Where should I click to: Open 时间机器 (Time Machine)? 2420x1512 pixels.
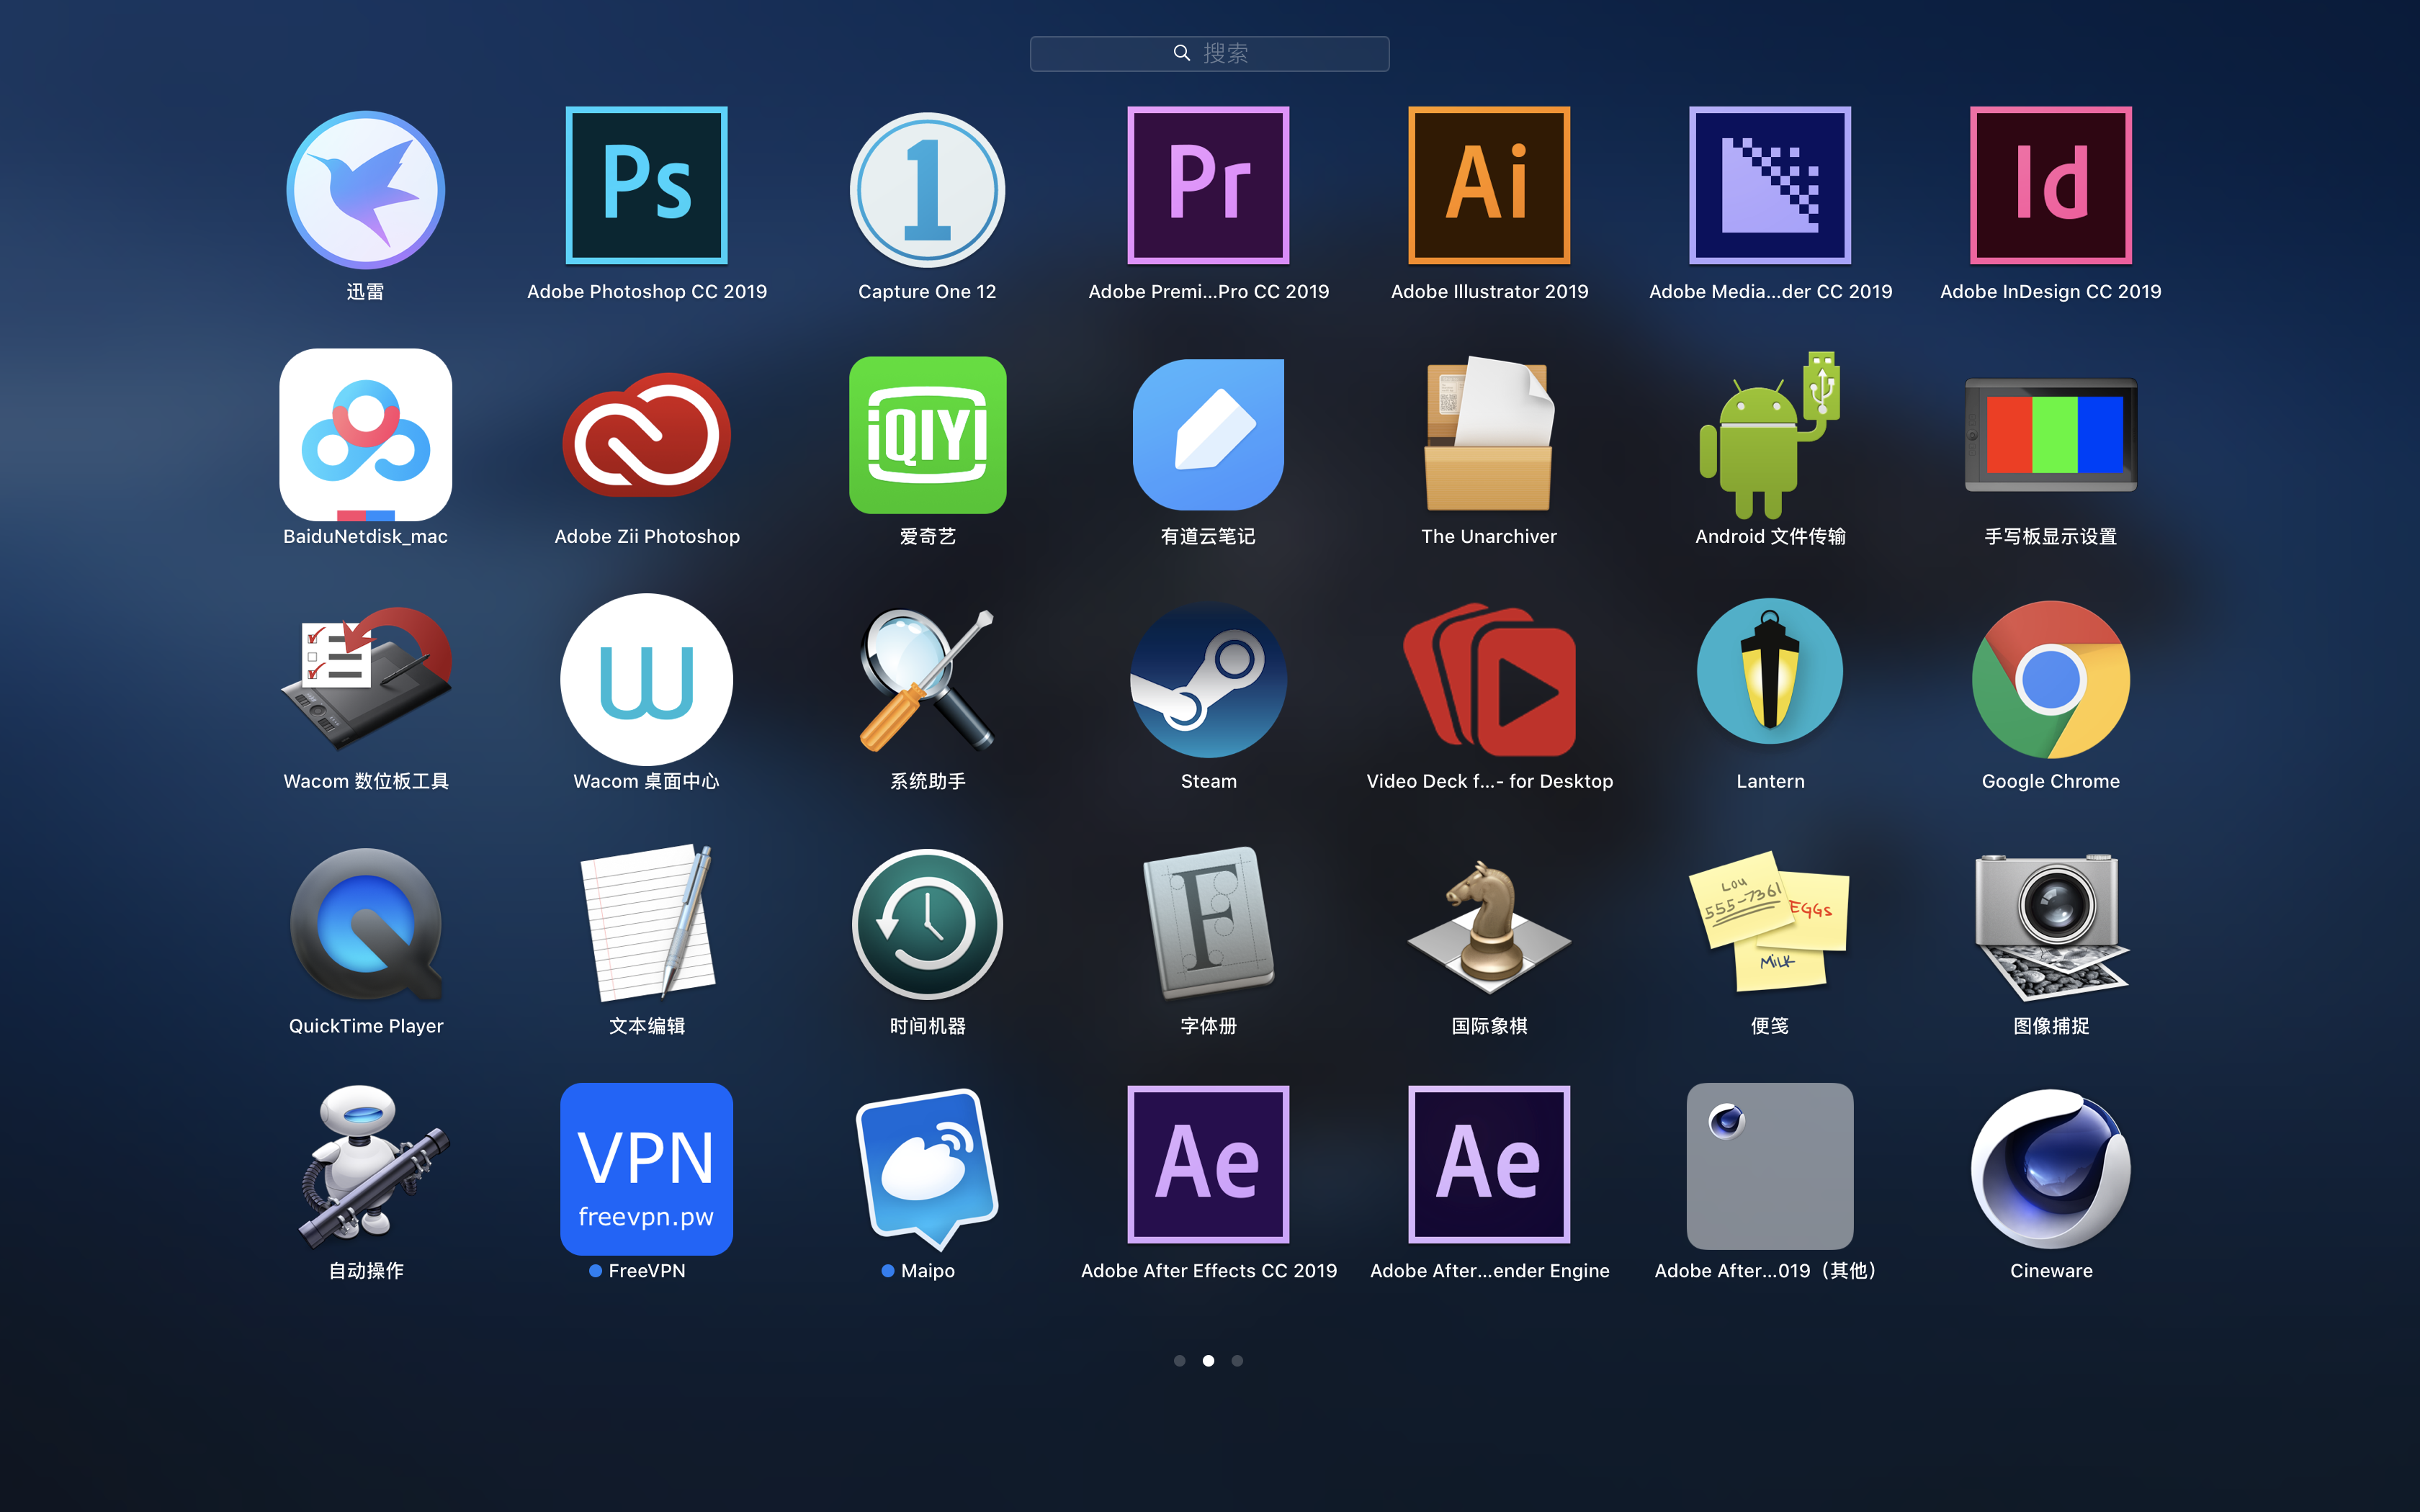tap(927, 924)
